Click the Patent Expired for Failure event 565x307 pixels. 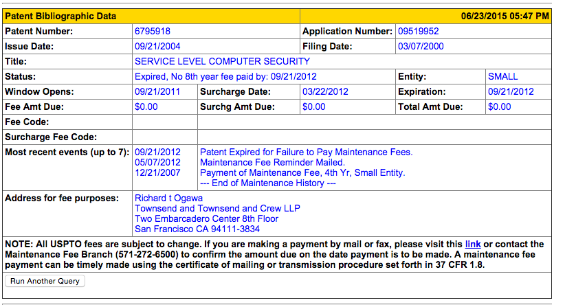(x=306, y=152)
